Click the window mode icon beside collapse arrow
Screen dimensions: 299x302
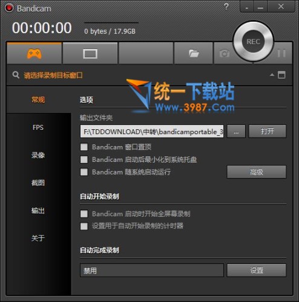281,75
